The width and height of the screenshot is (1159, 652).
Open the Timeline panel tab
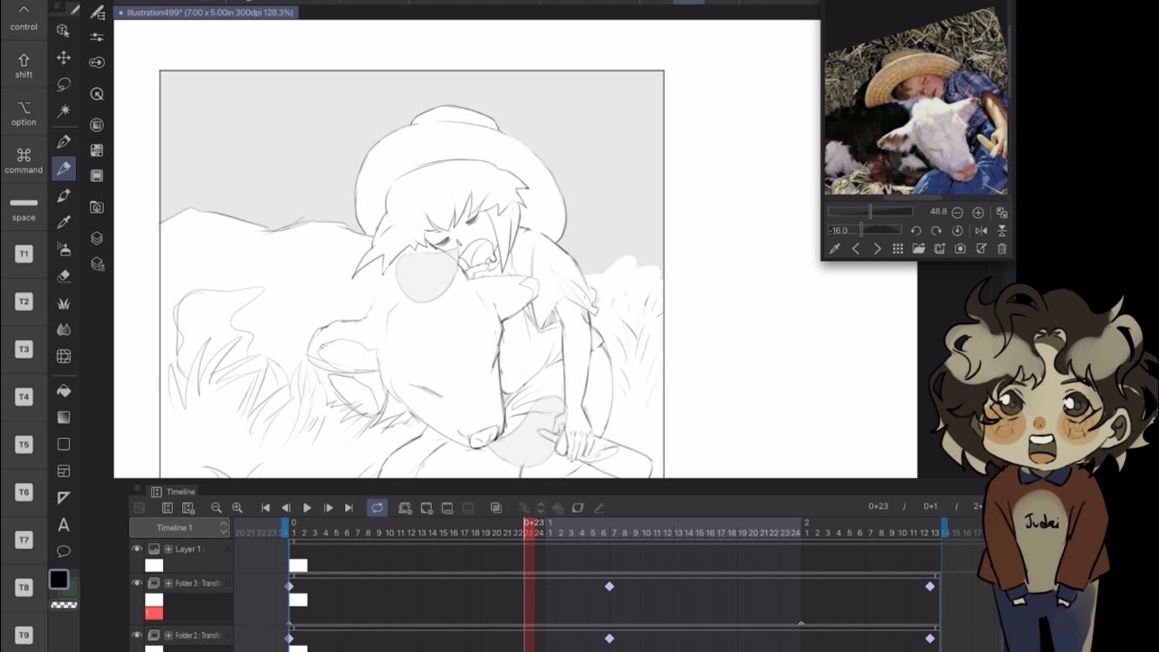(x=172, y=492)
